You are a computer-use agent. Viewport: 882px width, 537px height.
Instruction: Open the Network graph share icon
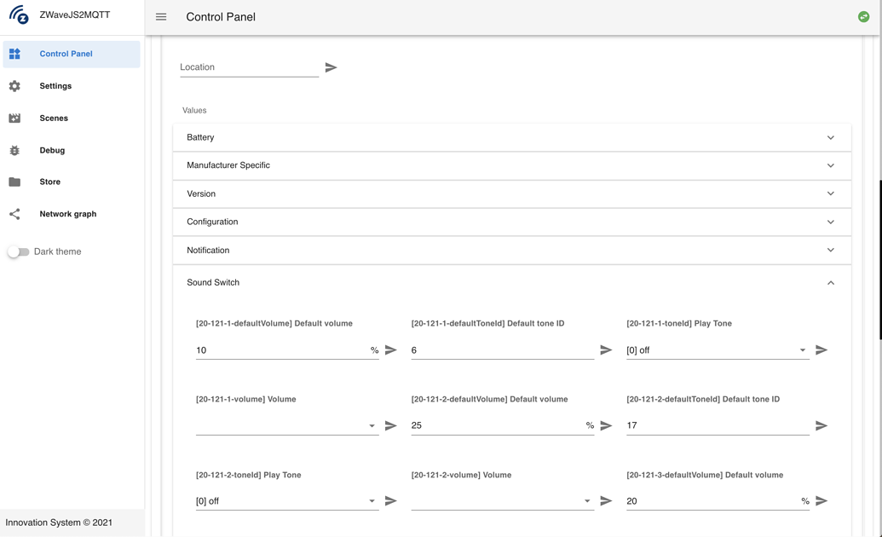pos(14,213)
